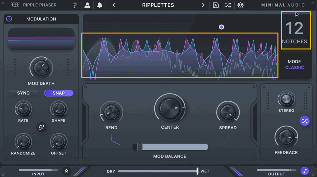Click the DRY label
This screenshot has width=317, height=177.
[x=111, y=171]
